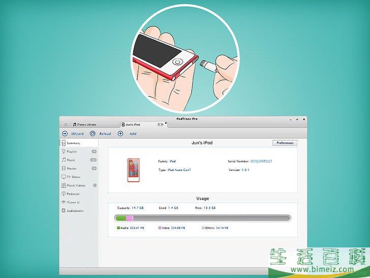The image size is (370, 278).
Task: Click the TV Shows screen icon
Action: (64, 177)
